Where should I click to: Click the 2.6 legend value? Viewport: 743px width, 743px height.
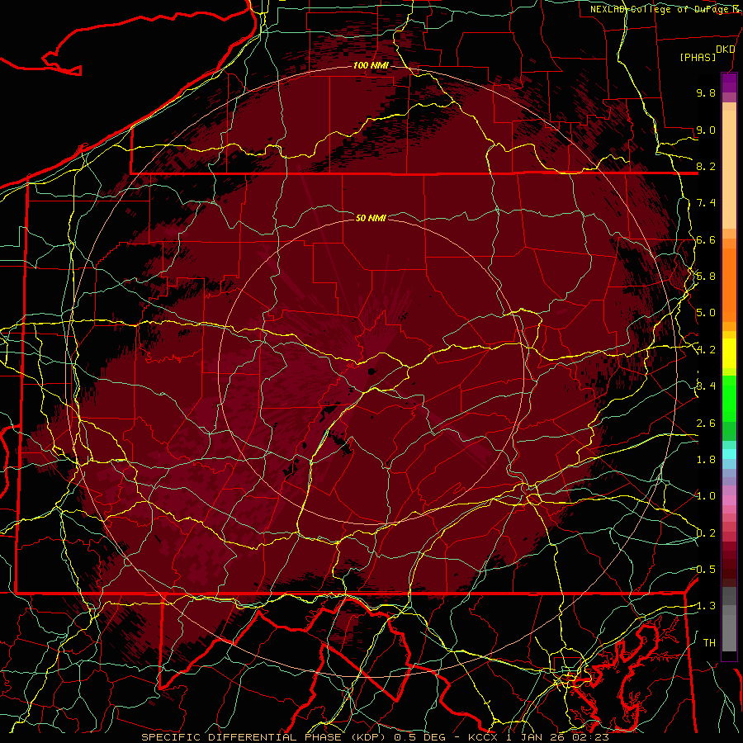click(x=706, y=424)
